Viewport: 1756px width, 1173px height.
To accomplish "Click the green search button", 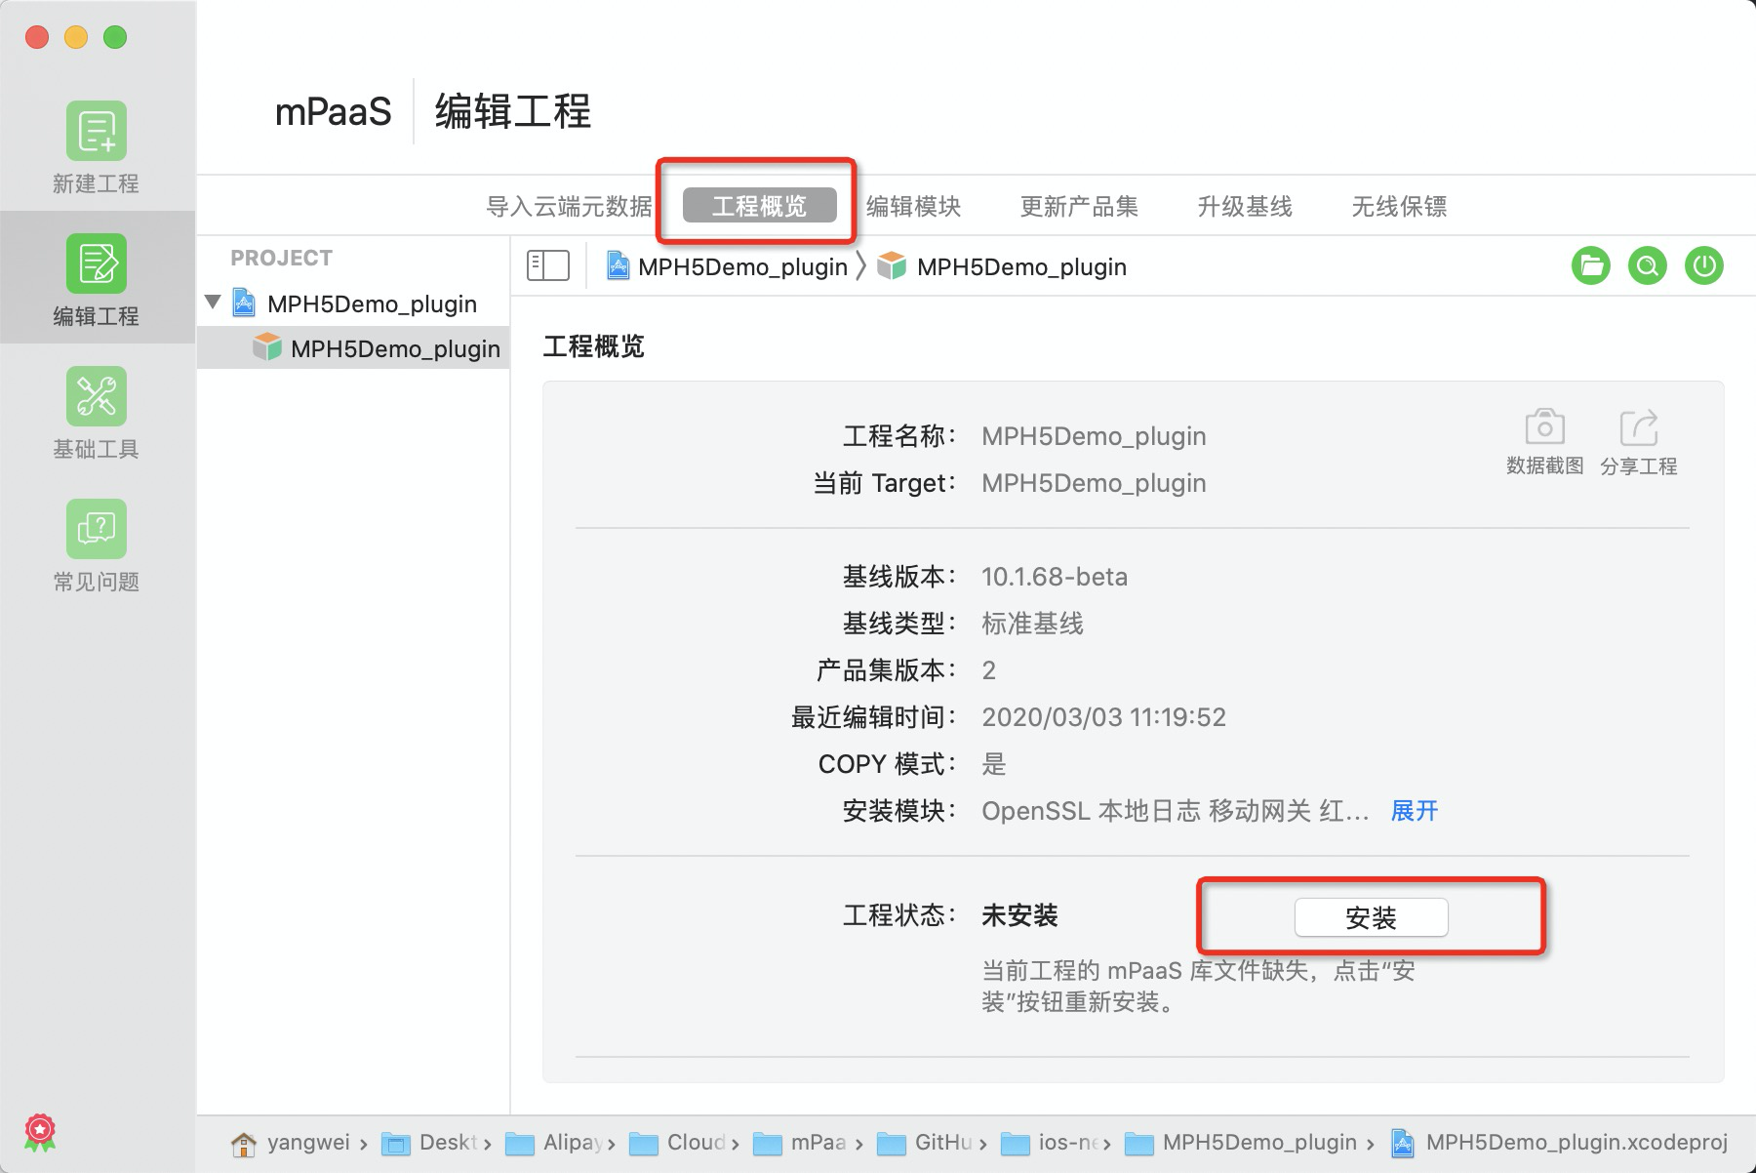I will point(1648,265).
